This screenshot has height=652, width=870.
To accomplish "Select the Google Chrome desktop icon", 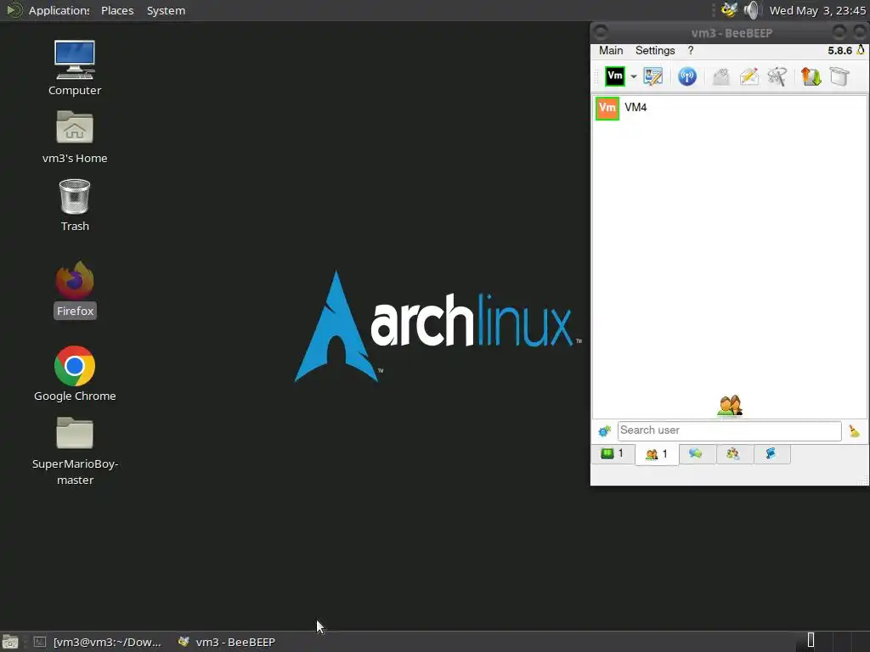I will click(75, 374).
